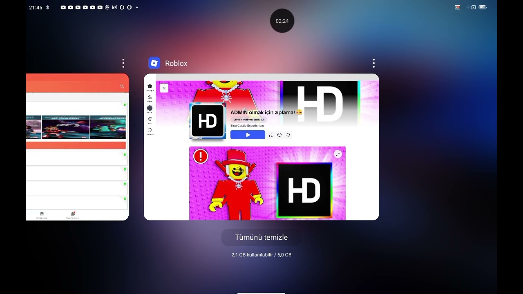Image resolution: width=523 pixels, height=294 pixels.
Task: Open Party icon in Roblox sidebar
Action: (x=150, y=119)
